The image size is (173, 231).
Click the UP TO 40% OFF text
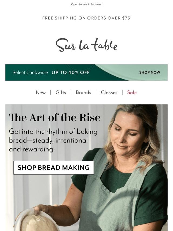71,72
